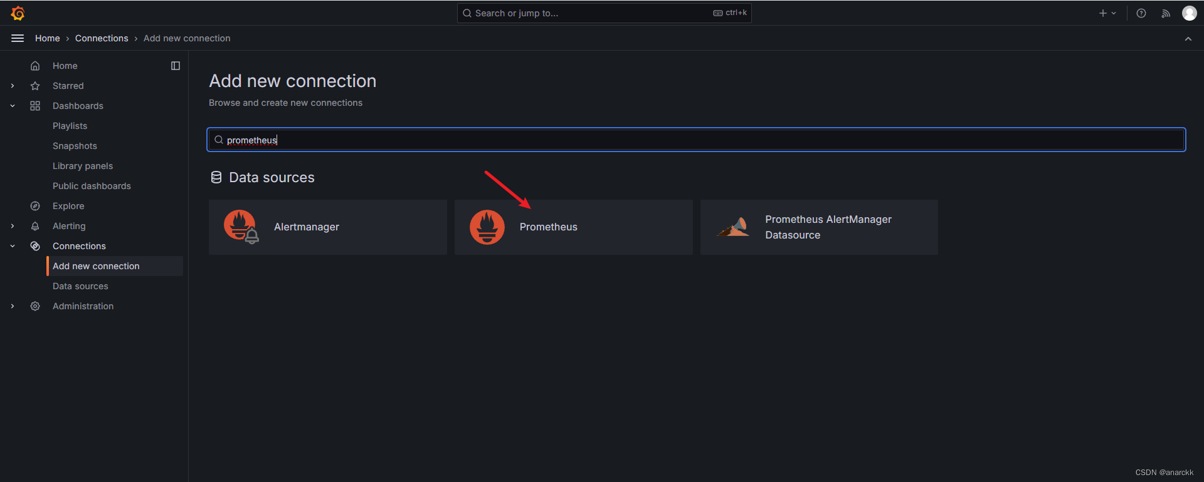This screenshot has width=1204, height=482.
Task: Click the Connections plug icon
Action: coord(35,246)
